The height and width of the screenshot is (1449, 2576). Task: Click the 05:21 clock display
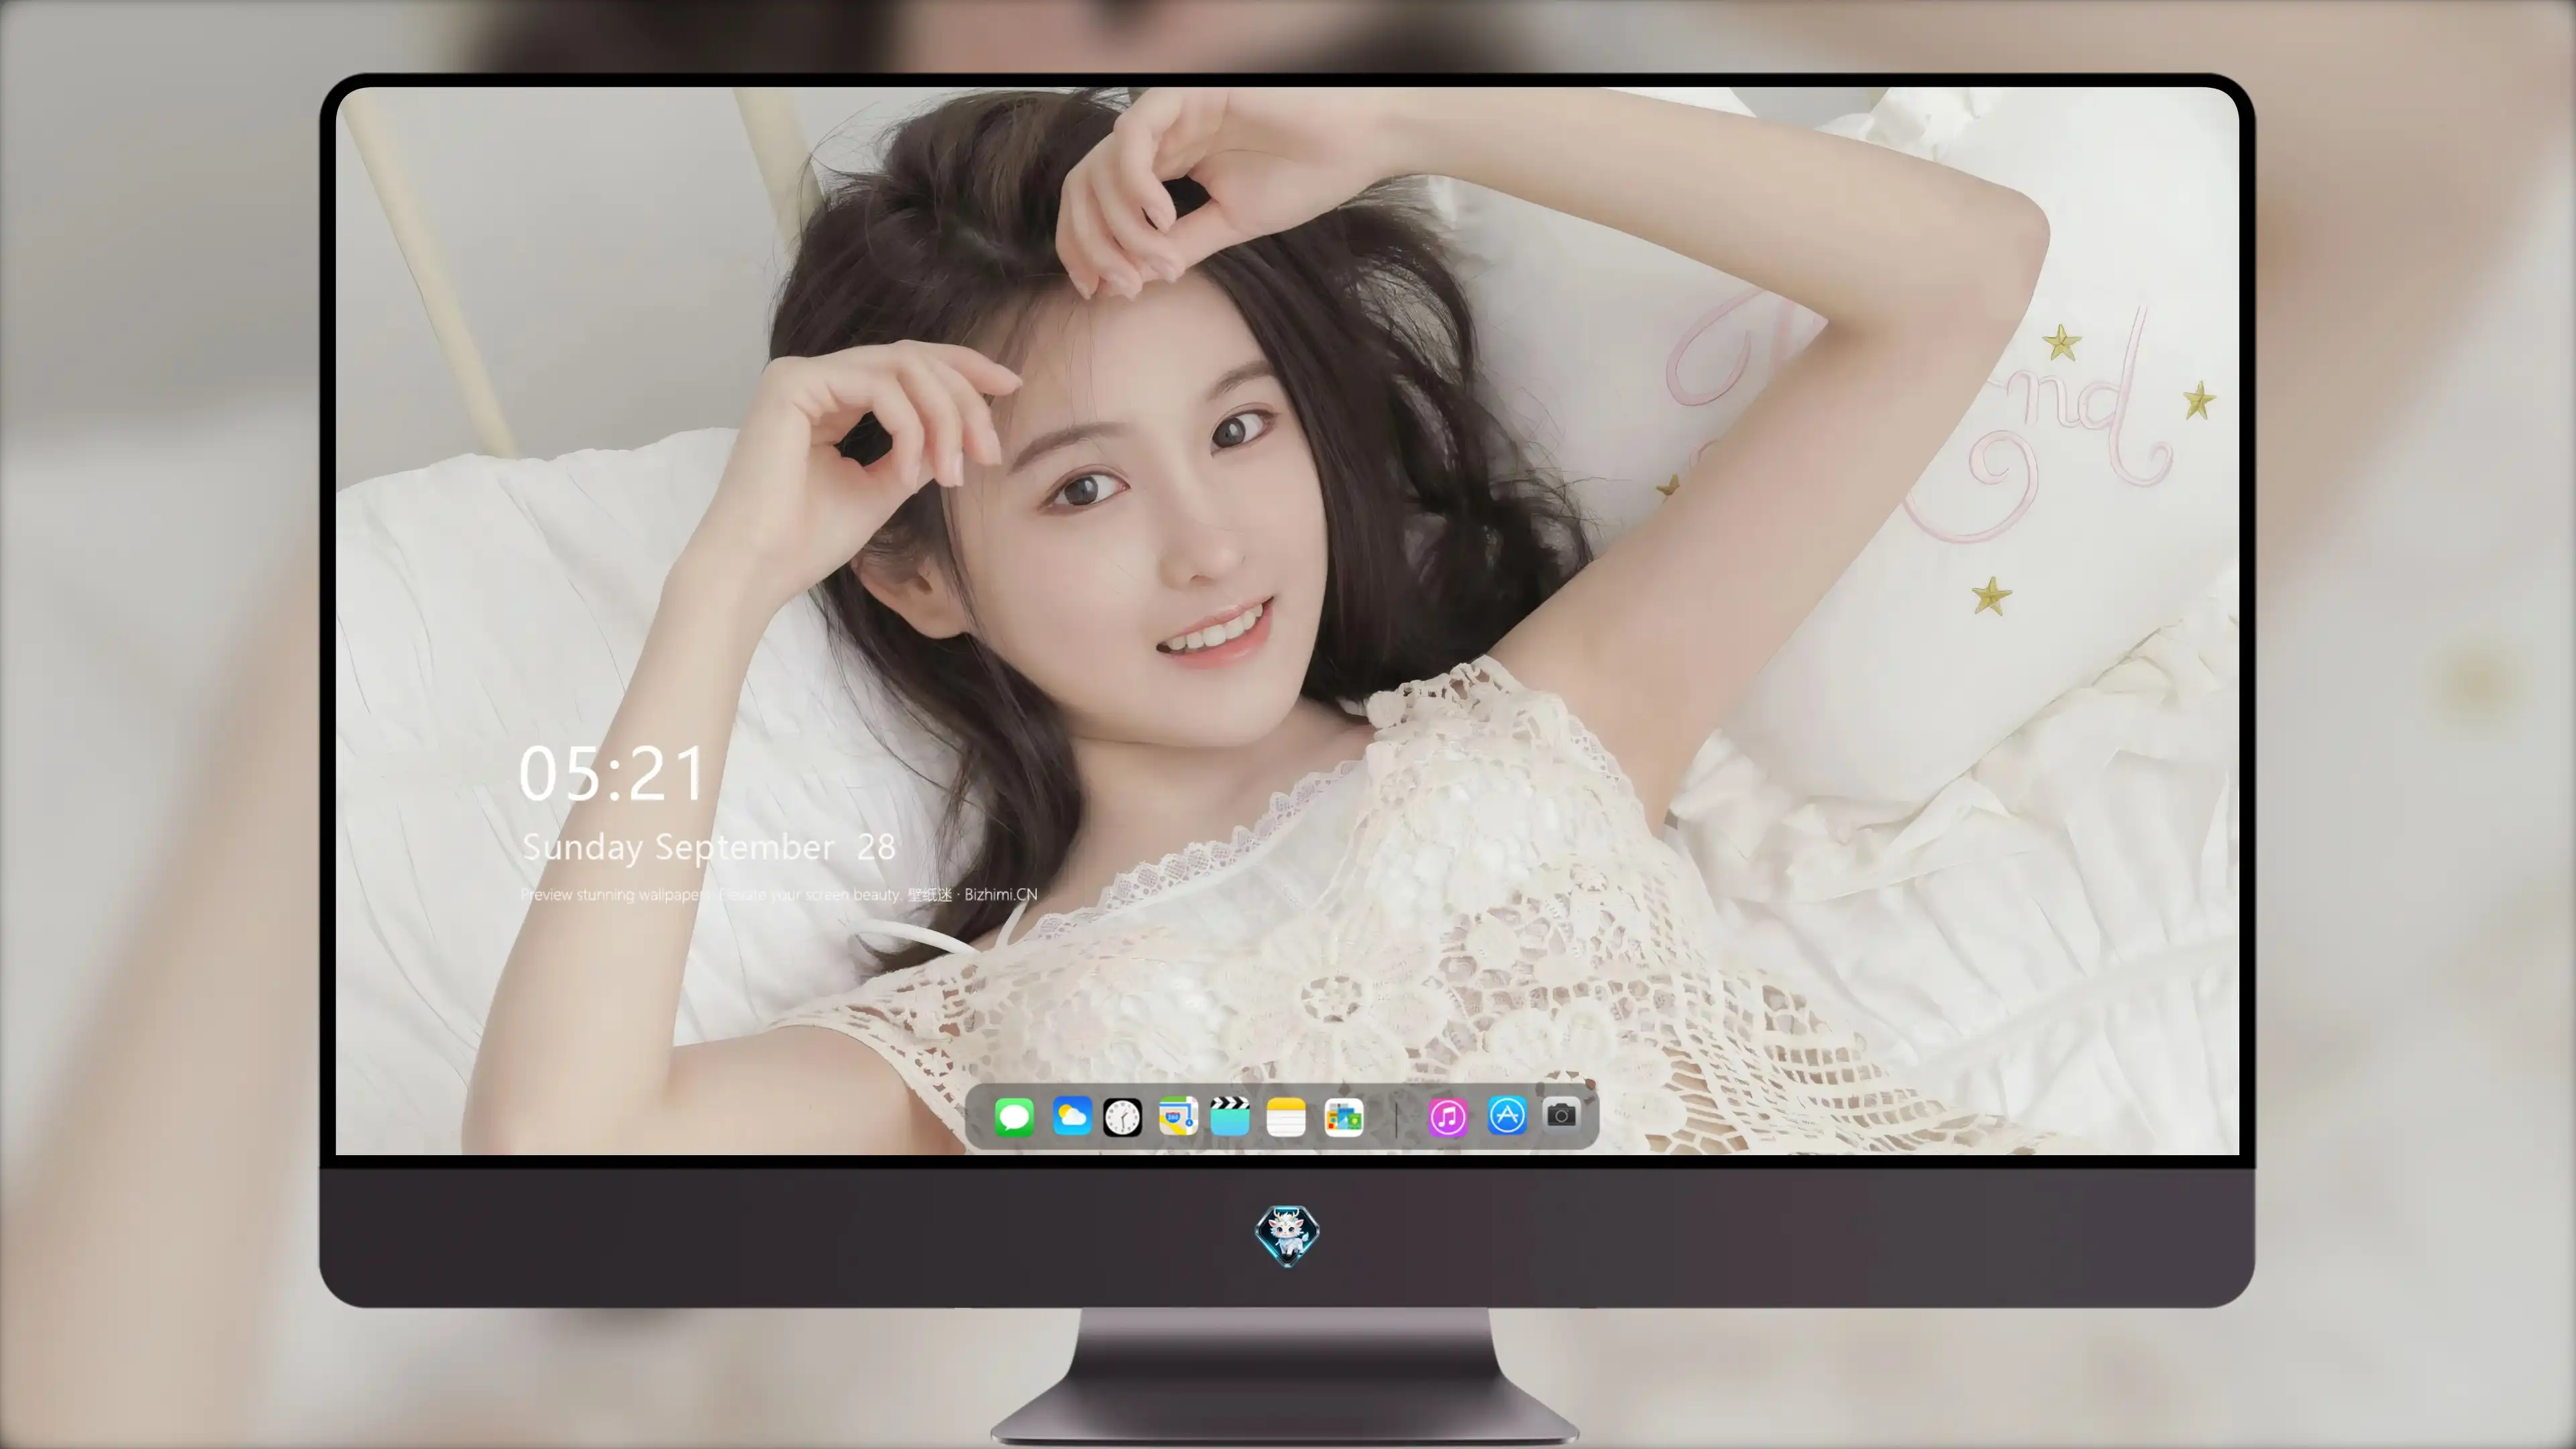(612, 774)
